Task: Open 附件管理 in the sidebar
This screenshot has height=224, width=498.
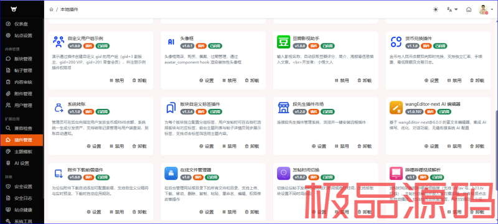Action: (22, 93)
